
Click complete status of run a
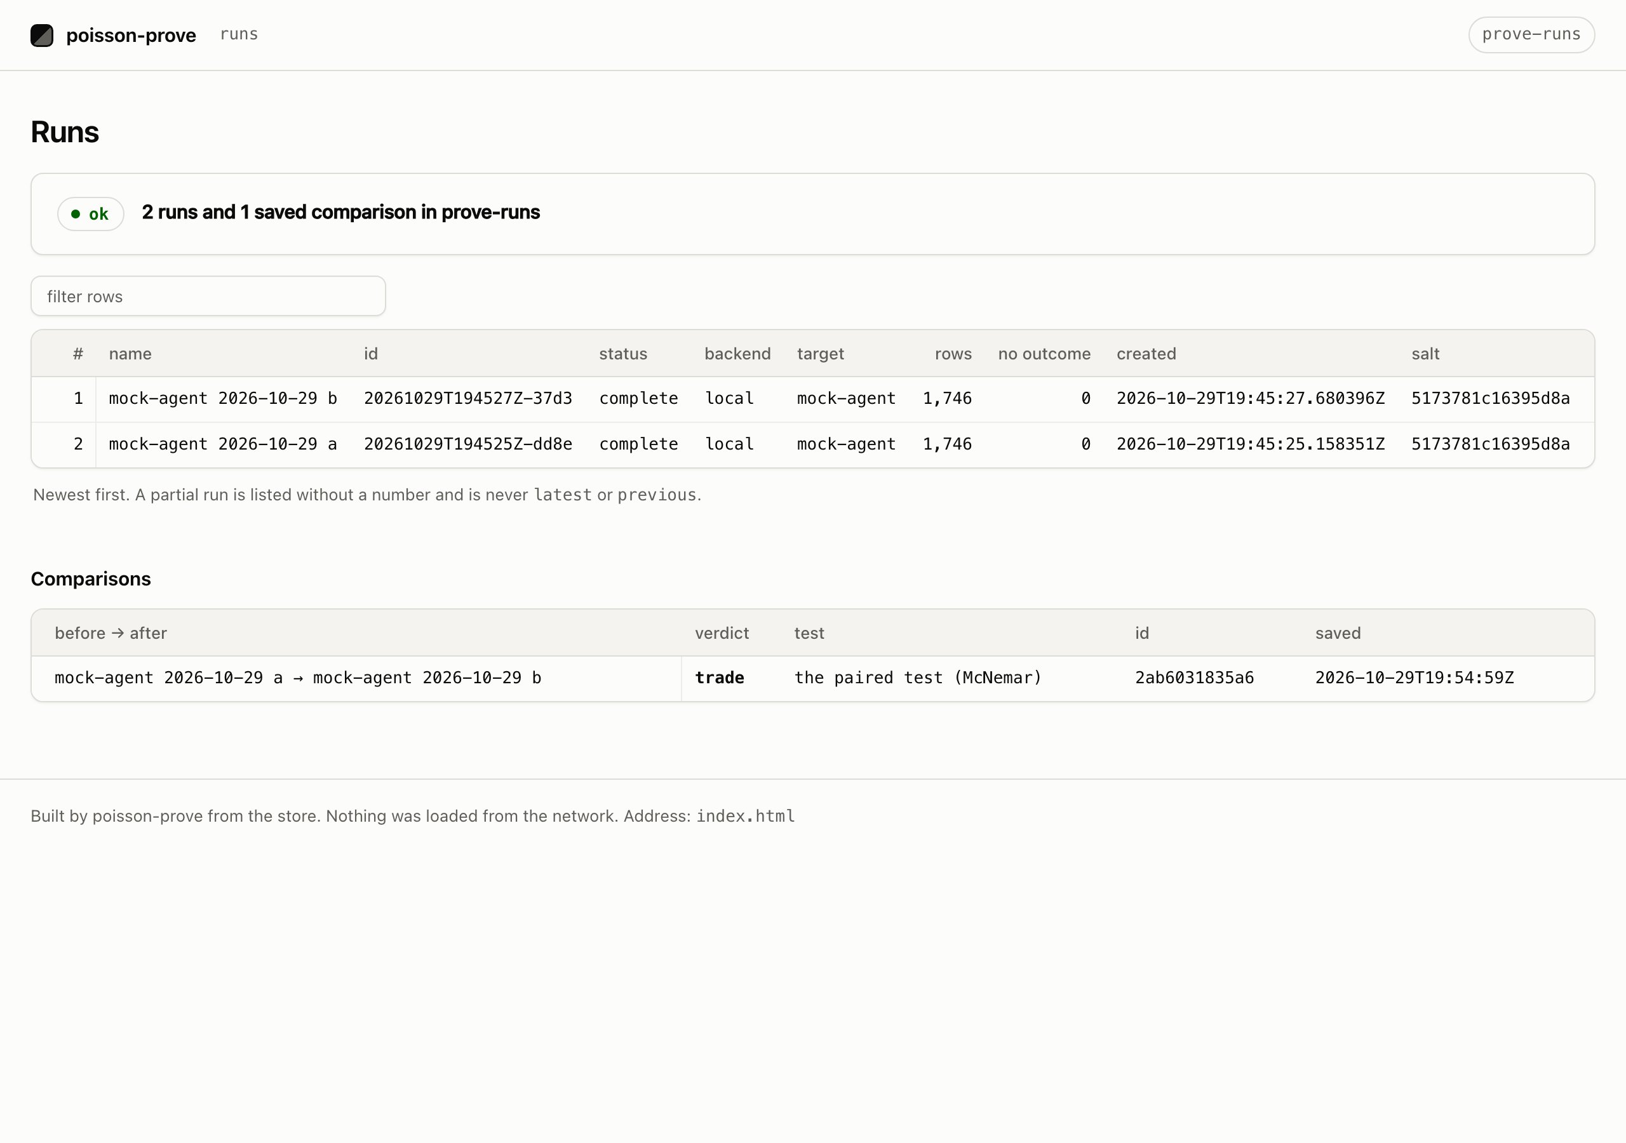pos(639,444)
